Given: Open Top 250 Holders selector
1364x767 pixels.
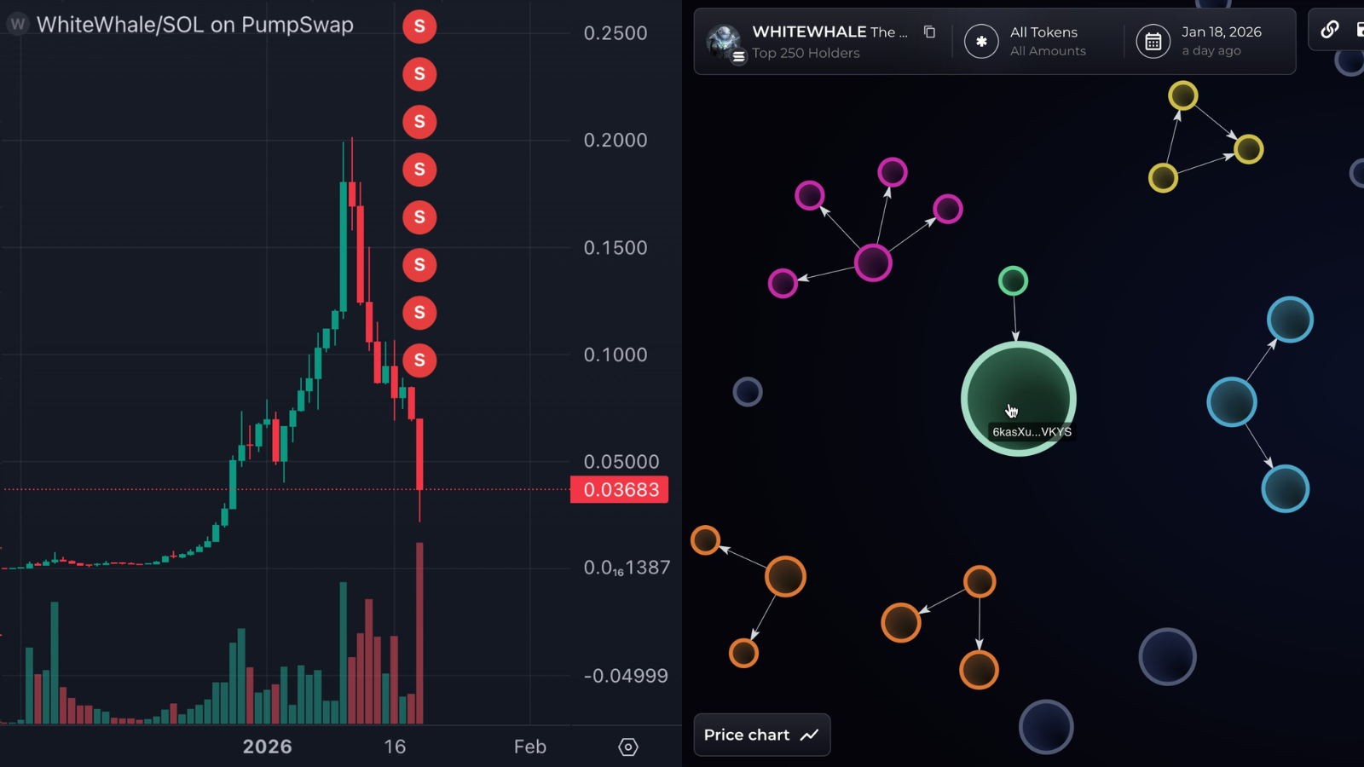Looking at the screenshot, I should coord(806,53).
